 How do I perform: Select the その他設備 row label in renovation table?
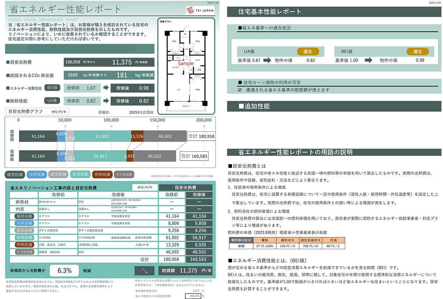24,251
